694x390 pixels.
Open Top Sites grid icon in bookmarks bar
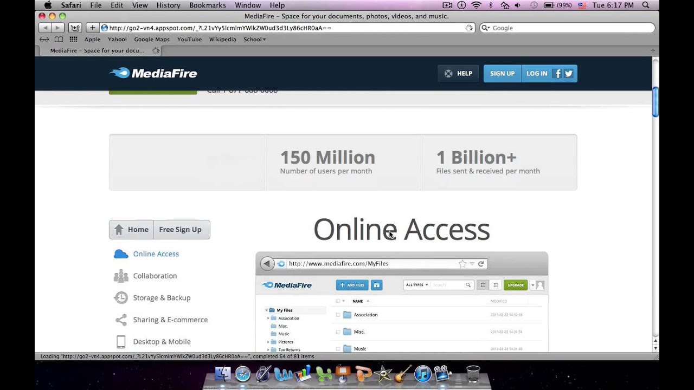[x=73, y=39]
